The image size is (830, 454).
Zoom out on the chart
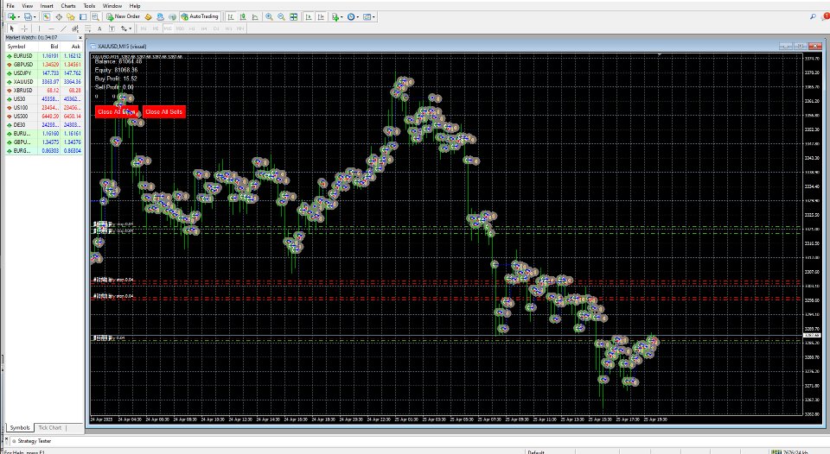click(281, 17)
